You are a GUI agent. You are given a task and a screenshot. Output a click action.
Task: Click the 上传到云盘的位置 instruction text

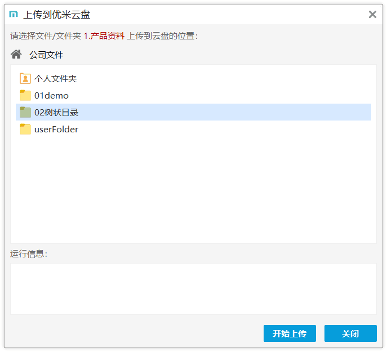pos(162,36)
